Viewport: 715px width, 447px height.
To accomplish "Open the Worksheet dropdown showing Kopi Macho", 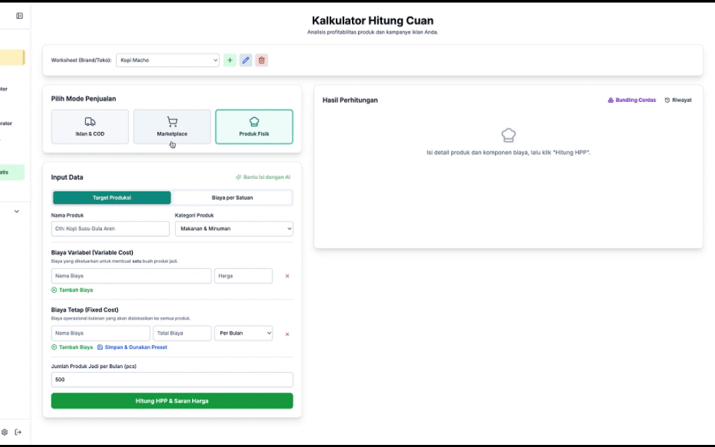I will coord(168,61).
